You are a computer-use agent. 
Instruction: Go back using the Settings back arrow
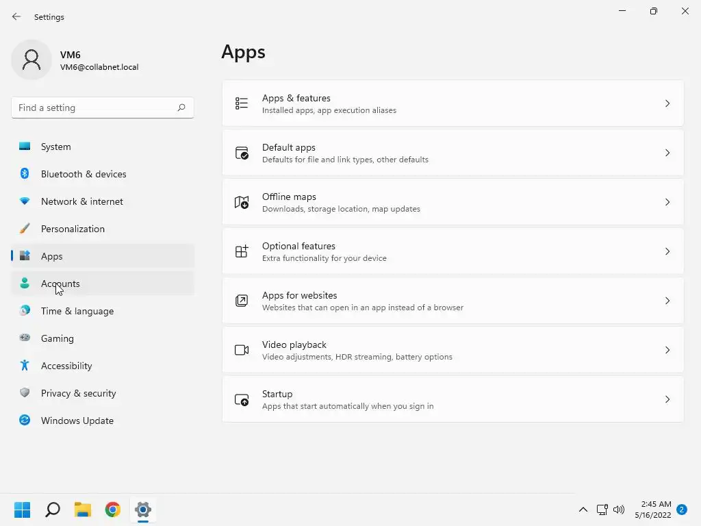[16, 16]
